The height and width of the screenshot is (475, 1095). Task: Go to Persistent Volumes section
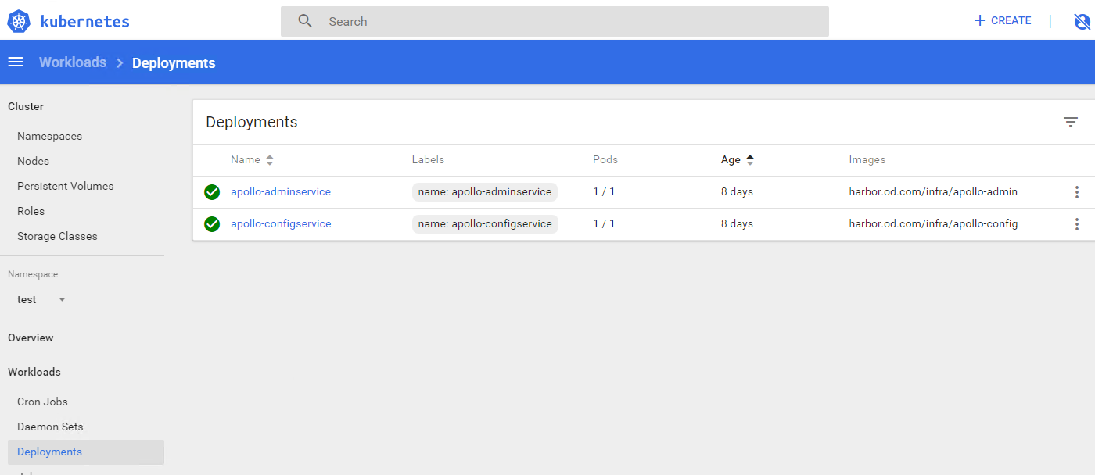pyautogui.click(x=65, y=186)
